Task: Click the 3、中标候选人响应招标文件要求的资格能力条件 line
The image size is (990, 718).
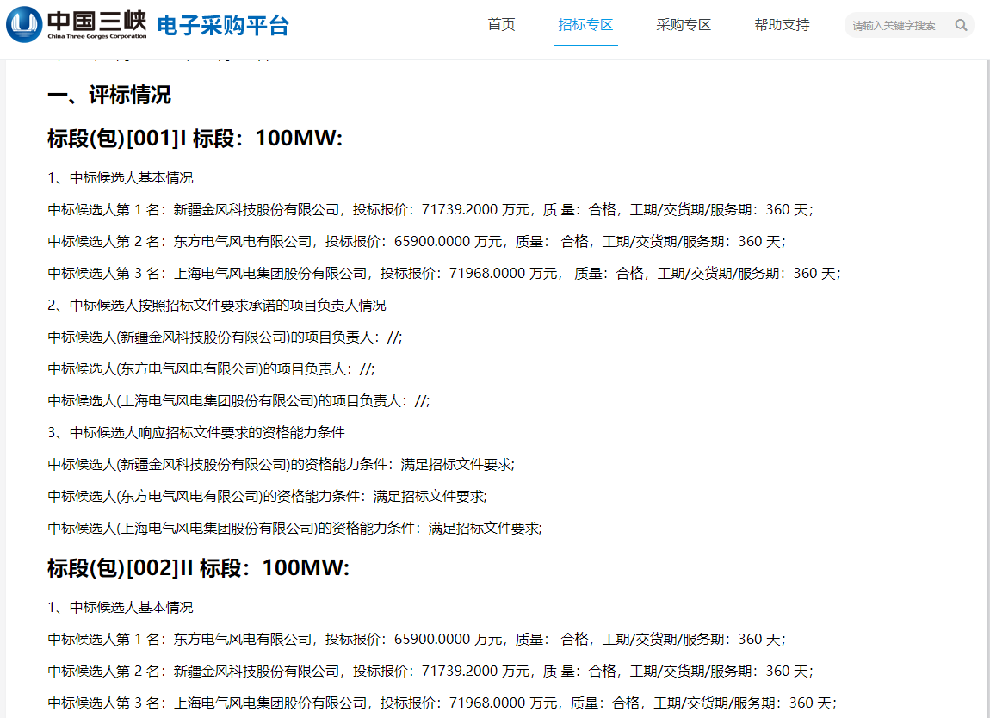Action: (196, 432)
